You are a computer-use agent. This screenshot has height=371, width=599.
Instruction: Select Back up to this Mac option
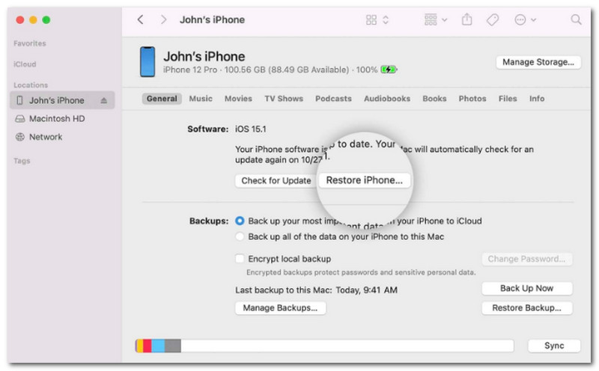[x=240, y=236]
